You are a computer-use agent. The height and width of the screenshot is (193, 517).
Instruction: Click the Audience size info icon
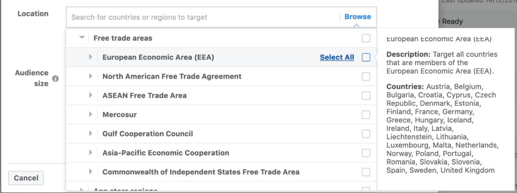(x=56, y=79)
